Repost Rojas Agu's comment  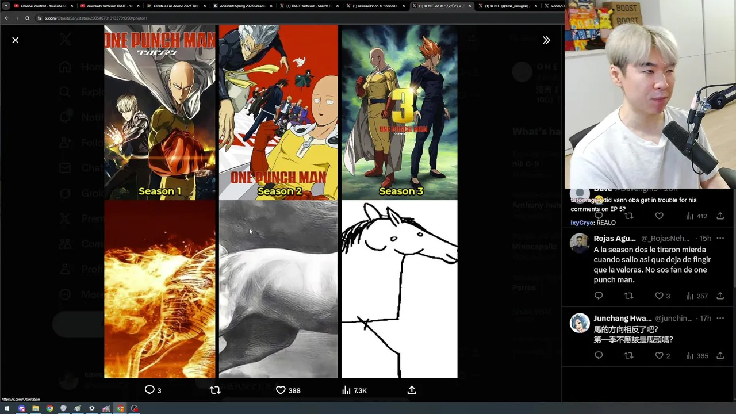[629, 296]
